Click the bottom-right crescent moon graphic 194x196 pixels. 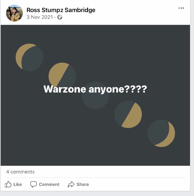pyautogui.click(x=161, y=133)
